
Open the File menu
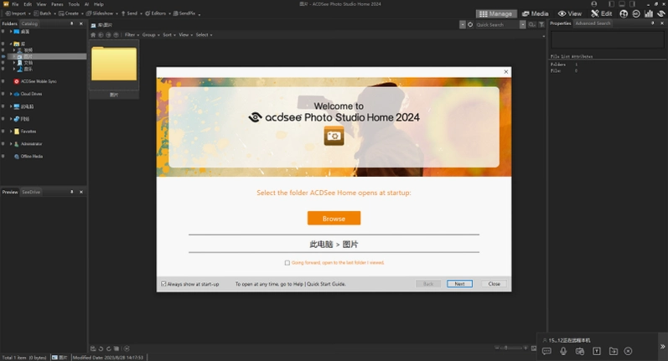(15, 4)
